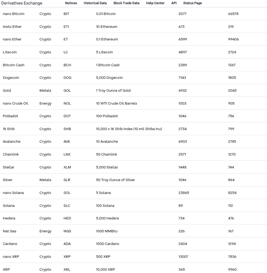The image size is (267, 273).
Task: Click the Avalanche ticker AVA
Action: tap(66, 141)
